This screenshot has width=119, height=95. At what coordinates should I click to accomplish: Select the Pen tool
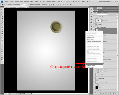pyautogui.click(x=2, y=40)
